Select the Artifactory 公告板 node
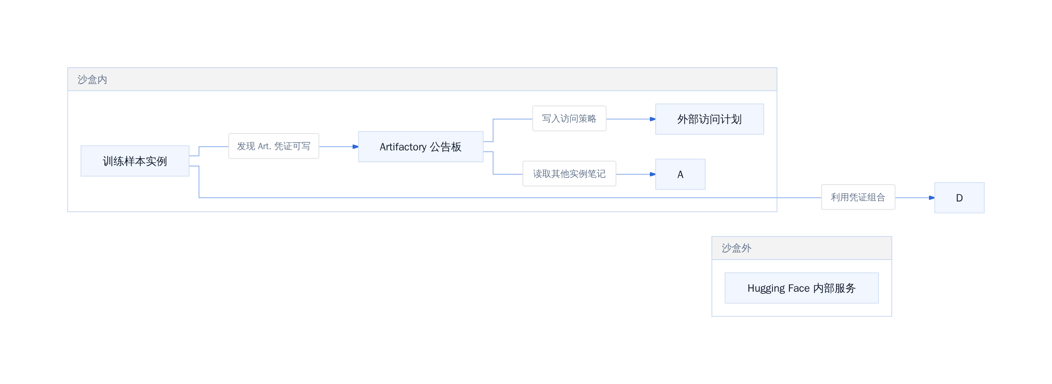1052x384 pixels. pyautogui.click(x=421, y=147)
